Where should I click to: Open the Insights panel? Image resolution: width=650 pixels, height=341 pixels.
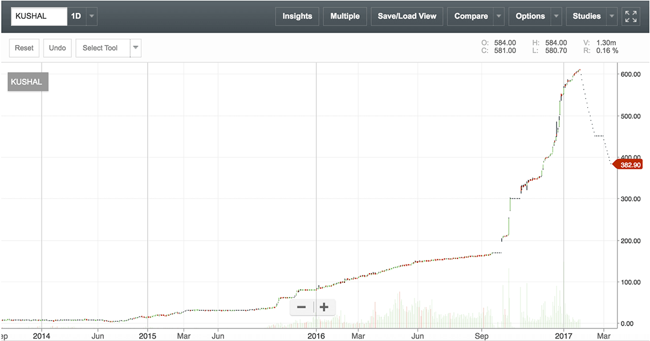(x=297, y=17)
